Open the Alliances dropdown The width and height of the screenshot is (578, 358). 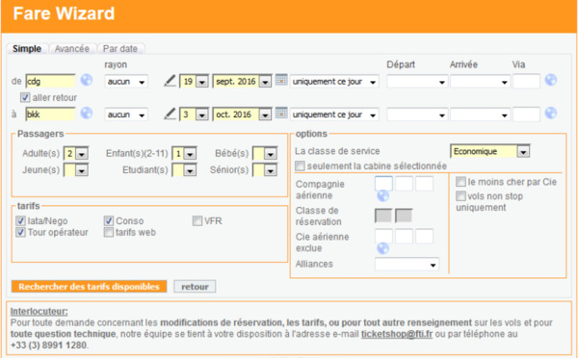click(407, 265)
